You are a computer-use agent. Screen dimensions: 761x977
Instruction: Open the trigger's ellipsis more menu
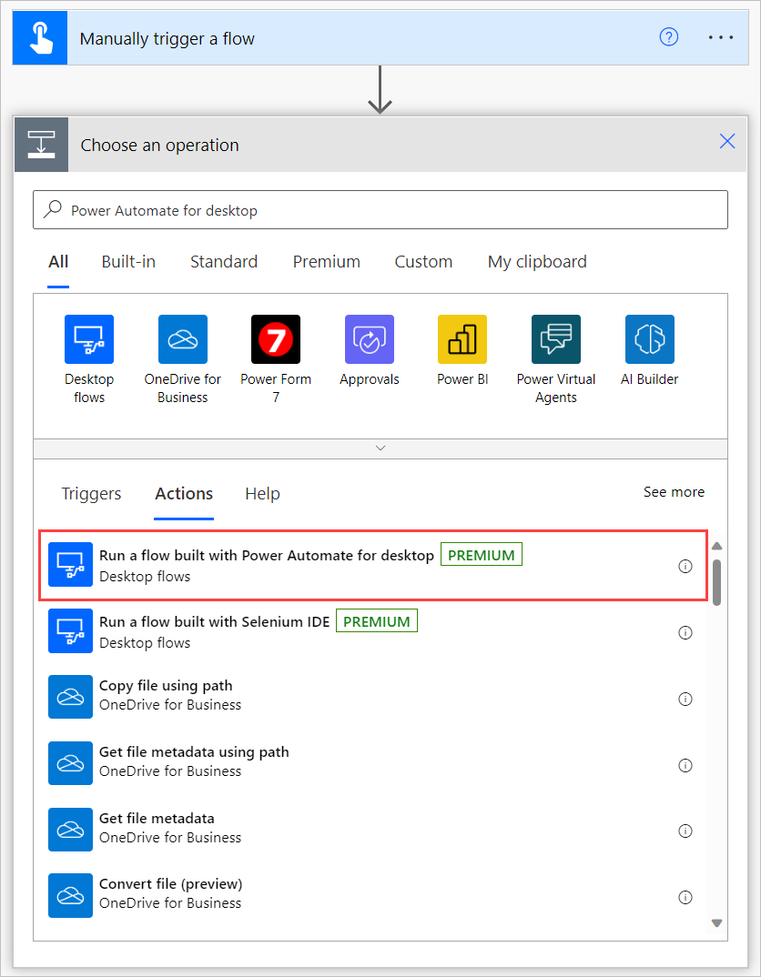[x=720, y=37]
